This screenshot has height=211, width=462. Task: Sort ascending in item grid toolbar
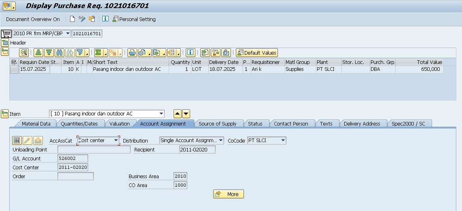[38, 53]
